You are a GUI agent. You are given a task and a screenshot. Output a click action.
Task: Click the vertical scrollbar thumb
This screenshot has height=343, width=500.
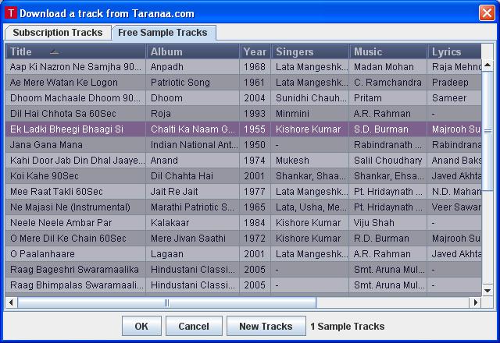[x=487, y=131]
